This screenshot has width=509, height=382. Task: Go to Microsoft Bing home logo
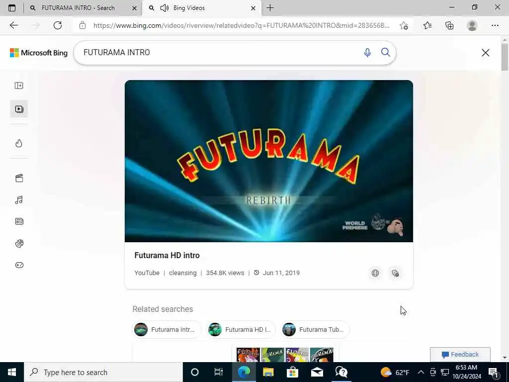[x=39, y=53]
